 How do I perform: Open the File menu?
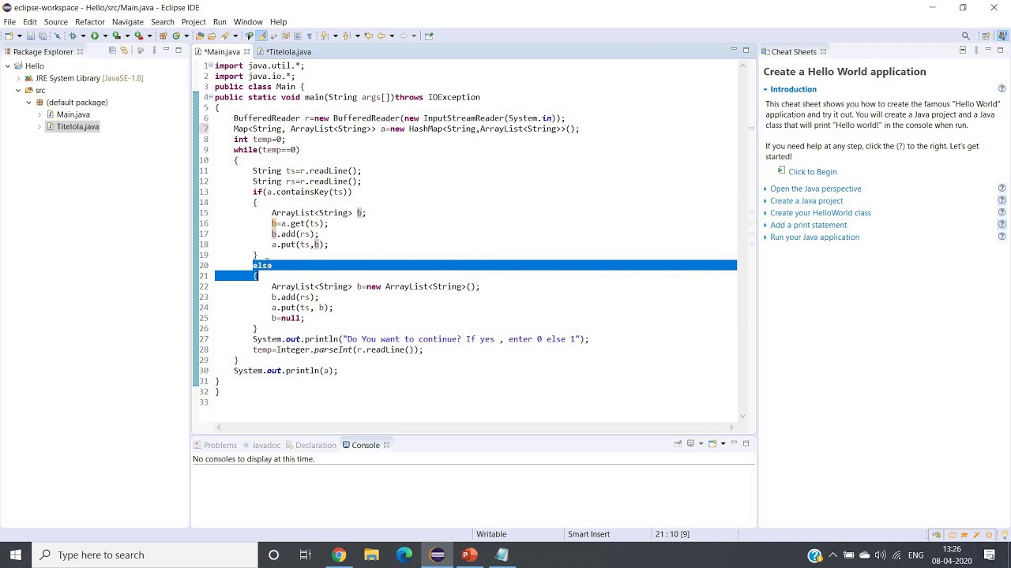9,21
